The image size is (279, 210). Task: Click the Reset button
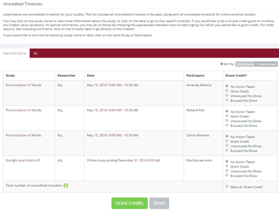(159, 203)
